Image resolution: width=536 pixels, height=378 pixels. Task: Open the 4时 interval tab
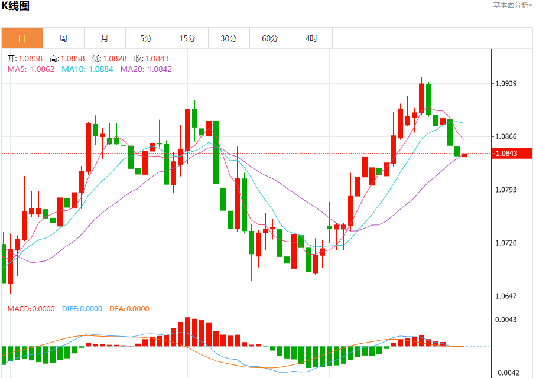tap(312, 38)
